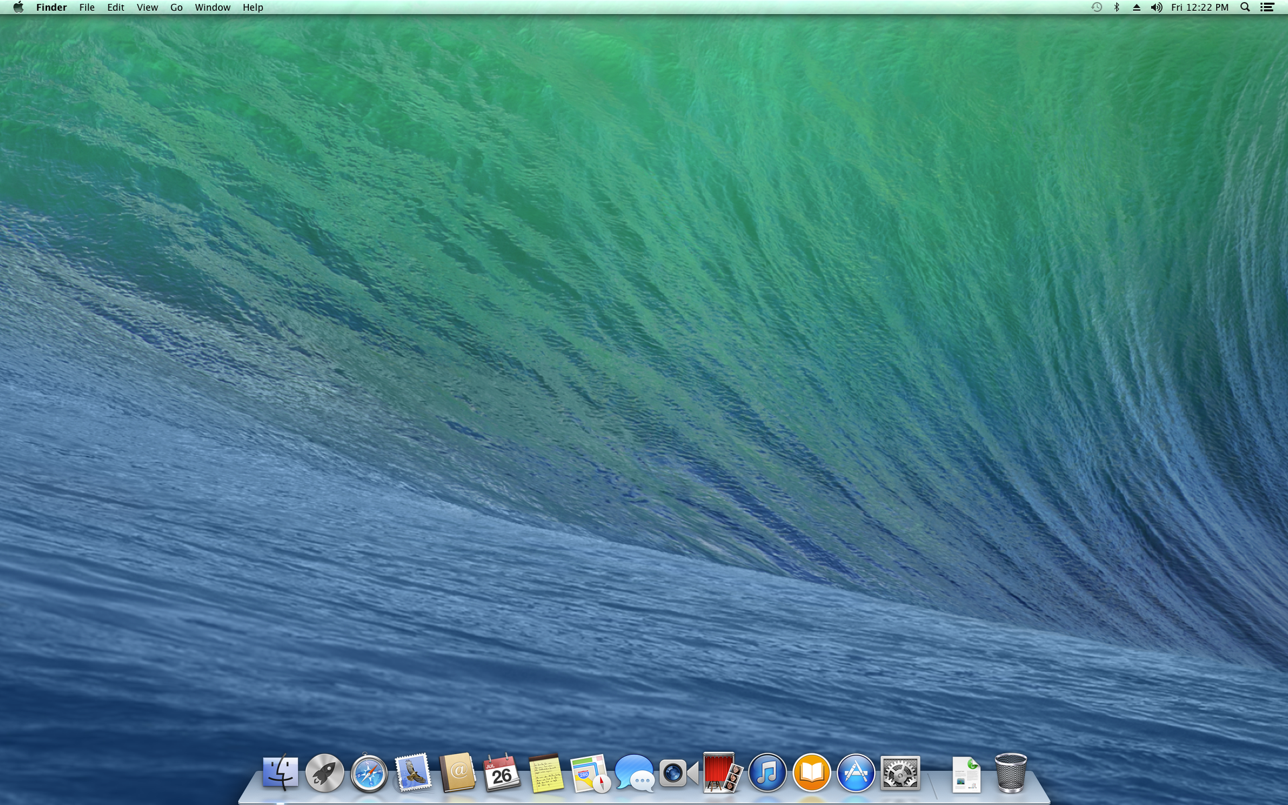Click the Apple menu logo

pyautogui.click(x=18, y=7)
